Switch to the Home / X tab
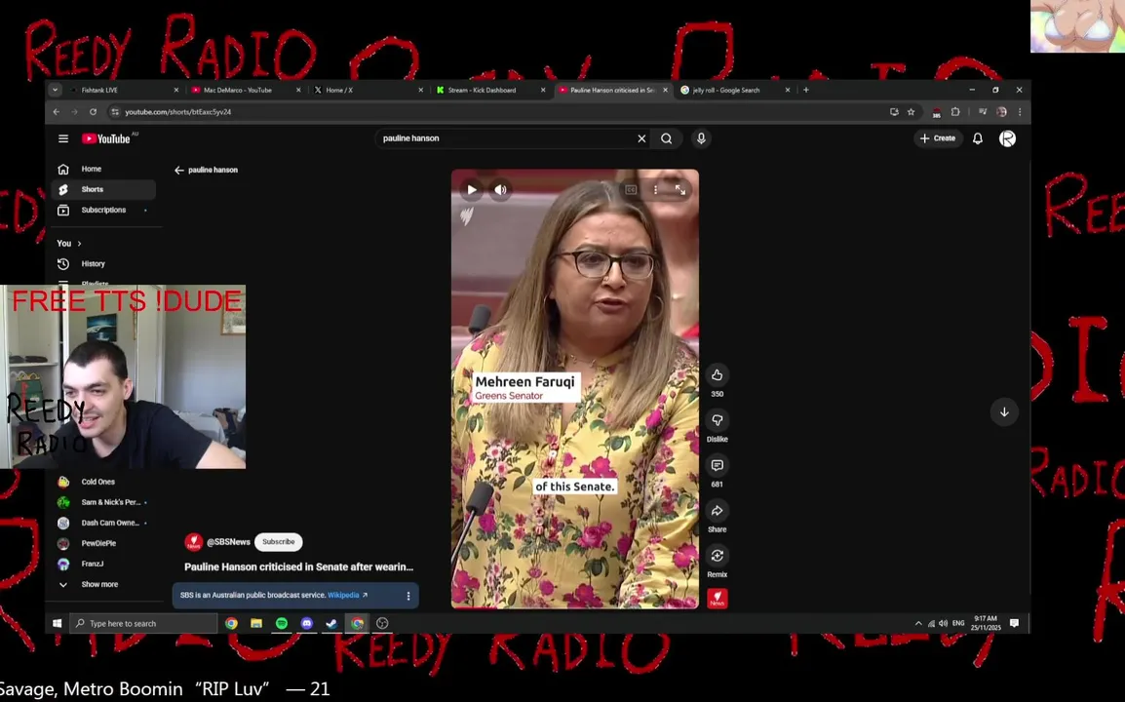This screenshot has width=1125, height=702. coord(369,90)
